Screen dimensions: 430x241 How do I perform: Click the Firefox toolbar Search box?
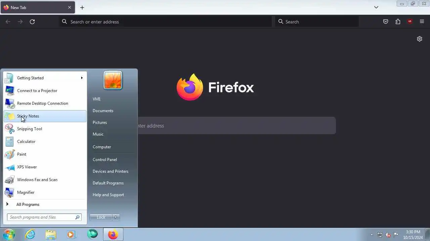(x=317, y=22)
